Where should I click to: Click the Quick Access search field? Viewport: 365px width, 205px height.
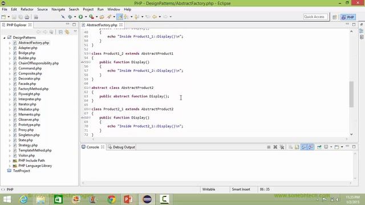[315, 17]
